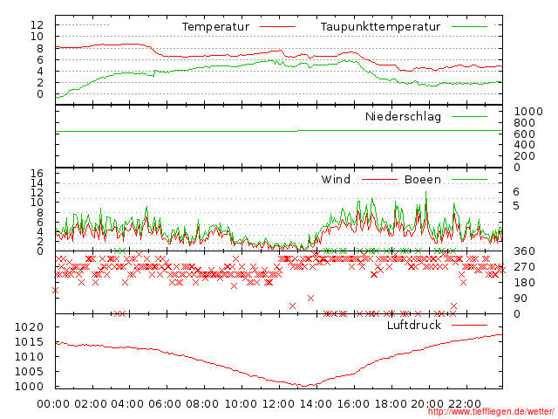Click the green Taupunkttemperatur legend line
558x419 pixels.
[469, 27]
